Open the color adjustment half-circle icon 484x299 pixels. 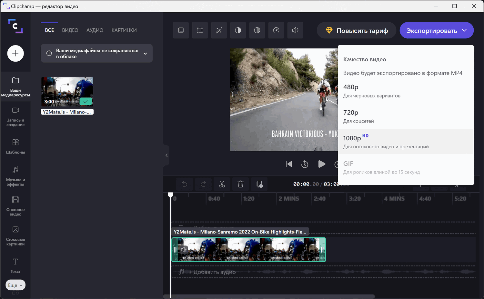238,30
